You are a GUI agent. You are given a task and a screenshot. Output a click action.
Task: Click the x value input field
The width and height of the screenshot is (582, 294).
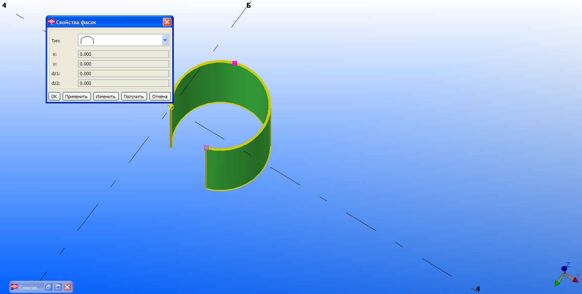[123, 54]
